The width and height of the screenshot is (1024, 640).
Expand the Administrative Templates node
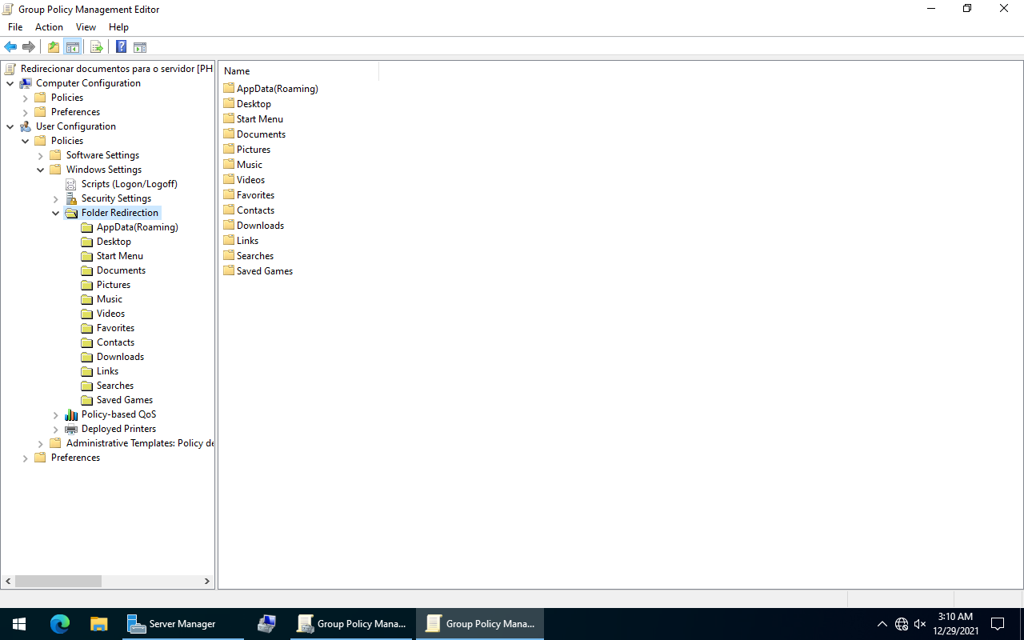pyautogui.click(x=40, y=442)
